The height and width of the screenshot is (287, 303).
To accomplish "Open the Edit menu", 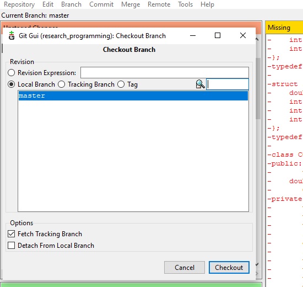I will pos(48,4).
